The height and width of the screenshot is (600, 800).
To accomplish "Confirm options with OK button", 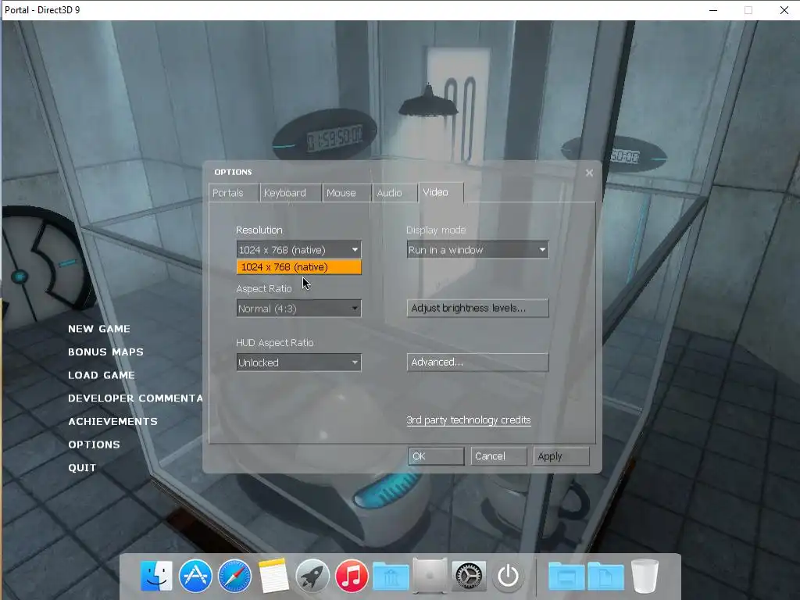I will coord(436,456).
